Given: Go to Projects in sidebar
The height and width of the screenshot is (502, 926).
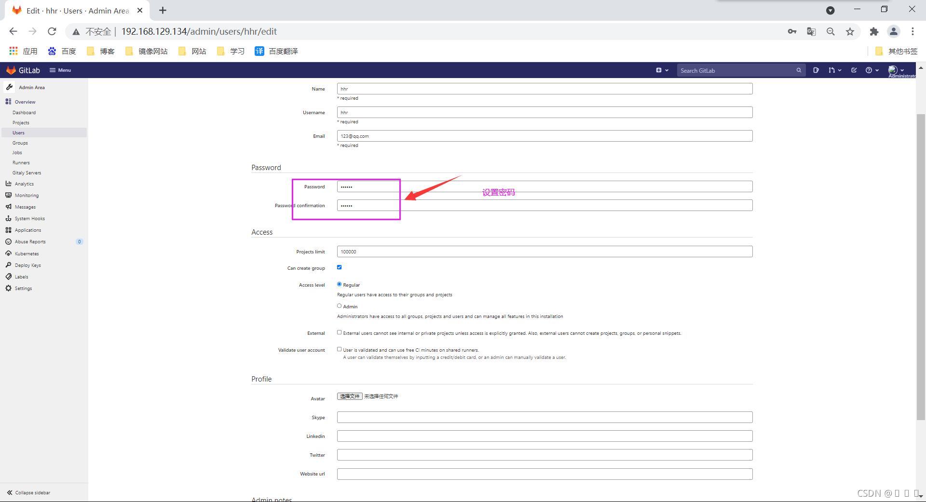Looking at the screenshot, I should [21, 122].
